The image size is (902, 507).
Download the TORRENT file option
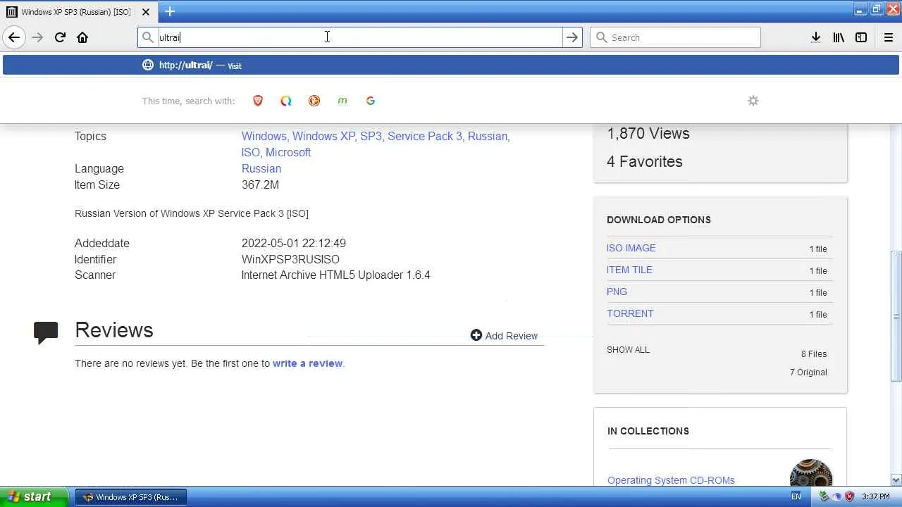630,313
